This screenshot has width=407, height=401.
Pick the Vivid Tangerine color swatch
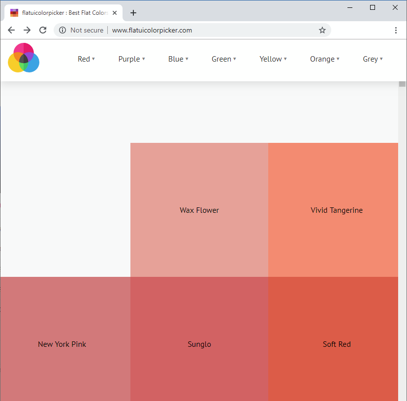pos(333,210)
